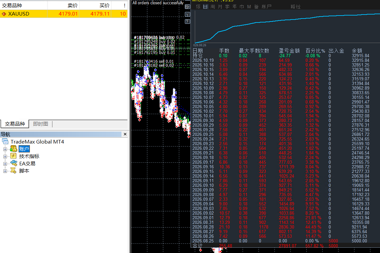This screenshot has width=380, height=253.
Task: Click the 盈亏金额 profit column header
Action: (289, 51)
